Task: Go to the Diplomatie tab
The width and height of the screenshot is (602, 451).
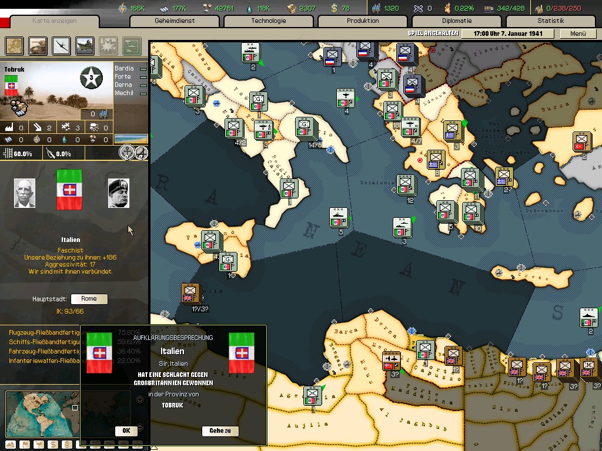Action: [x=457, y=21]
